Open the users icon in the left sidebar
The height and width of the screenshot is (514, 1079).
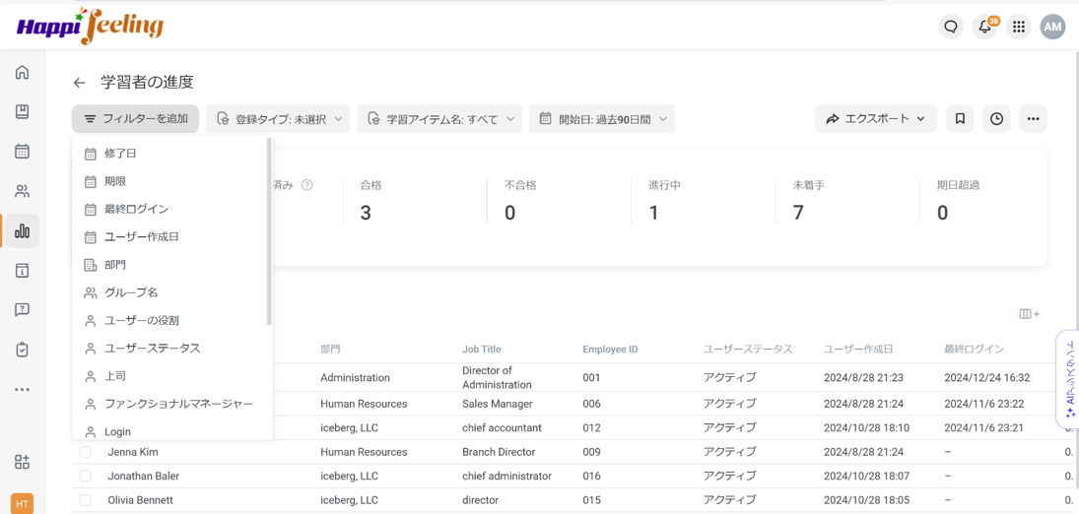pyautogui.click(x=22, y=191)
